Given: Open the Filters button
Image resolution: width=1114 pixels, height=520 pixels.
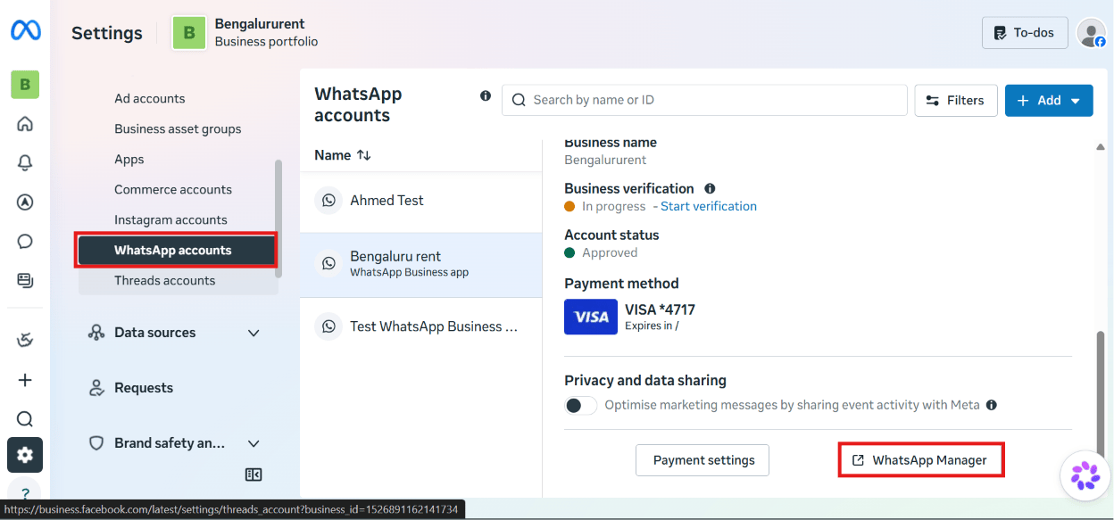Looking at the screenshot, I should pos(954,101).
